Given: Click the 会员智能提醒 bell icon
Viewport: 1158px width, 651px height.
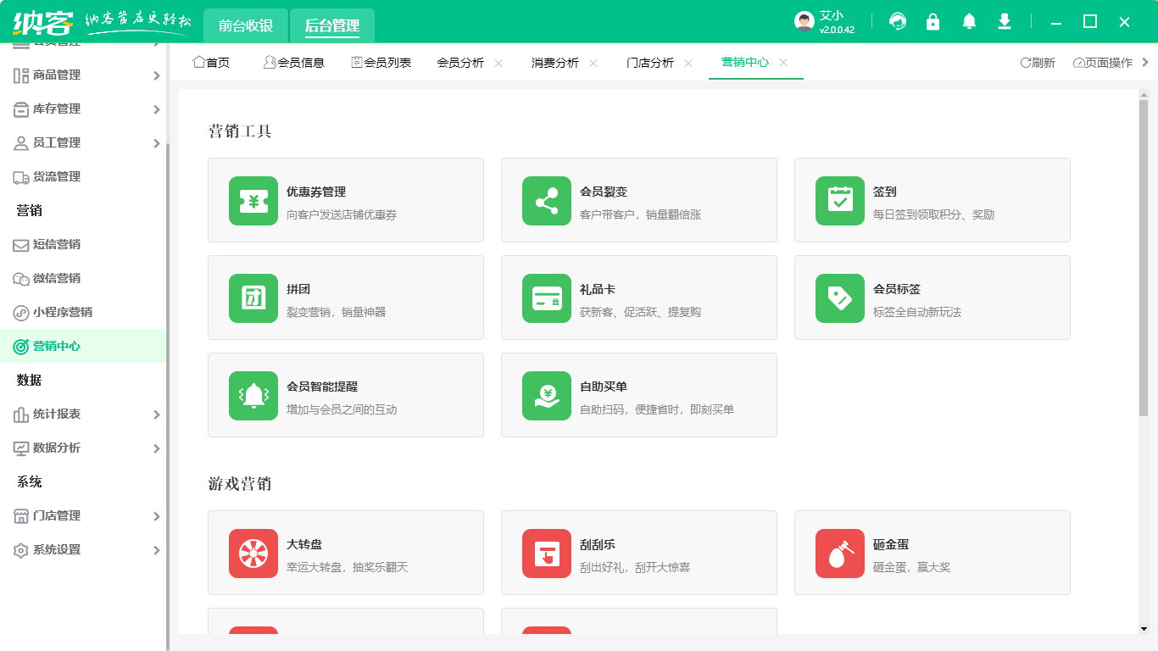Looking at the screenshot, I should 253,395.
